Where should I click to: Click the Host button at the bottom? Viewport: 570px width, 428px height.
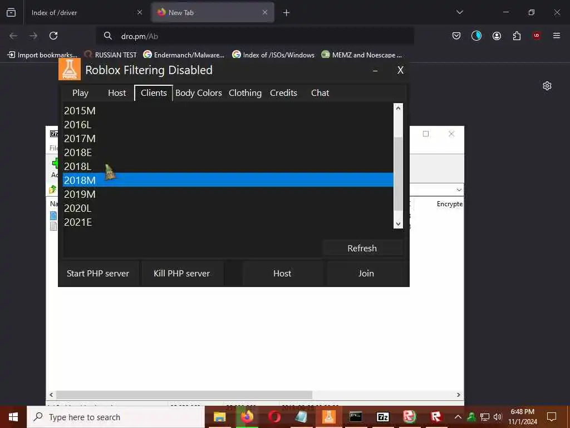(x=282, y=273)
